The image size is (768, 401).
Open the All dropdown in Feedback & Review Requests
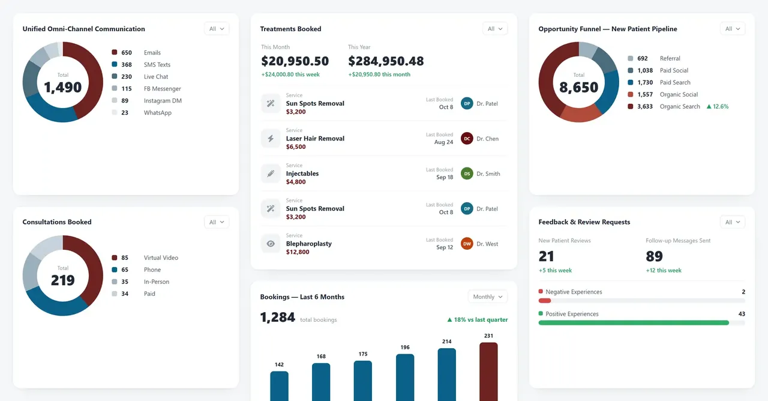click(x=733, y=222)
